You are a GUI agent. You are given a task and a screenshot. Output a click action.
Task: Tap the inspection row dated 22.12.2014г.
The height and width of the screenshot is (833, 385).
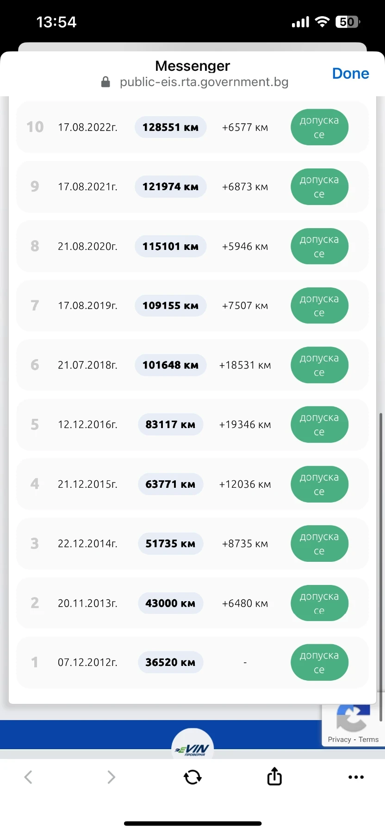(x=87, y=544)
